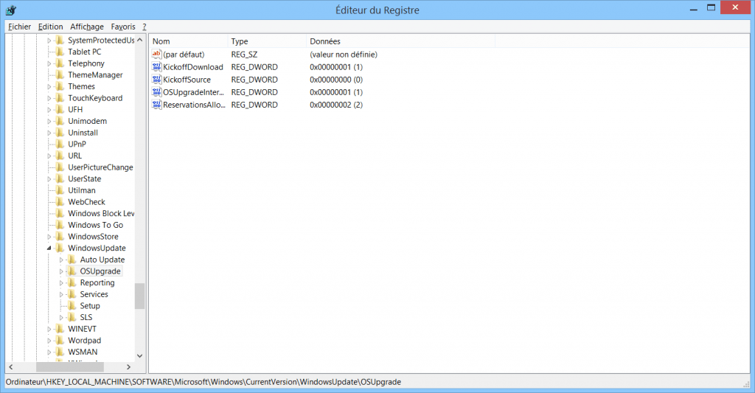The image size is (755, 393).
Task: Expand the OSUpgrade tree node
Action: (x=61, y=271)
